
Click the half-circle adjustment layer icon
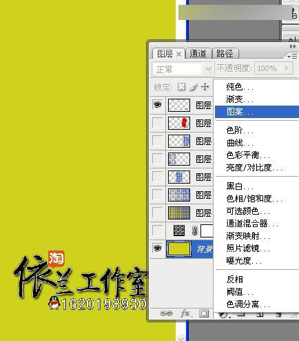(223, 314)
